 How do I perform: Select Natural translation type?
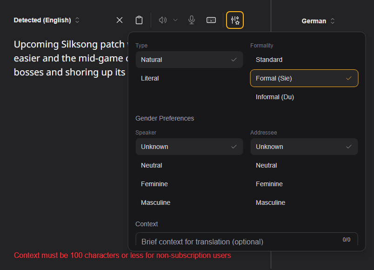coord(189,60)
